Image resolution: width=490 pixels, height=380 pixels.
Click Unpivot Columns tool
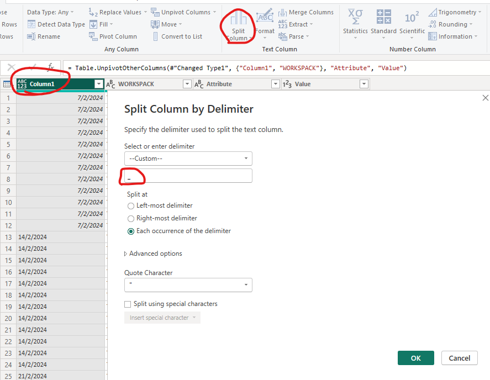pyautogui.click(x=183, y=12)
